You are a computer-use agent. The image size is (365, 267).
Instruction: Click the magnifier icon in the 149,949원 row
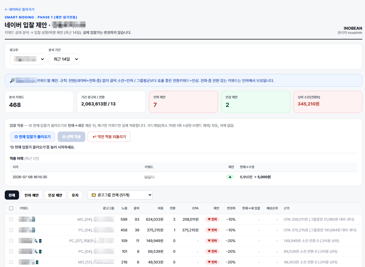pos(36,241)
